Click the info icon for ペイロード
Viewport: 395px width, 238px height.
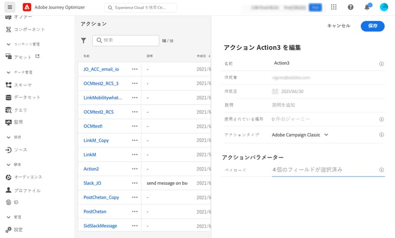[x=381, y=170]
